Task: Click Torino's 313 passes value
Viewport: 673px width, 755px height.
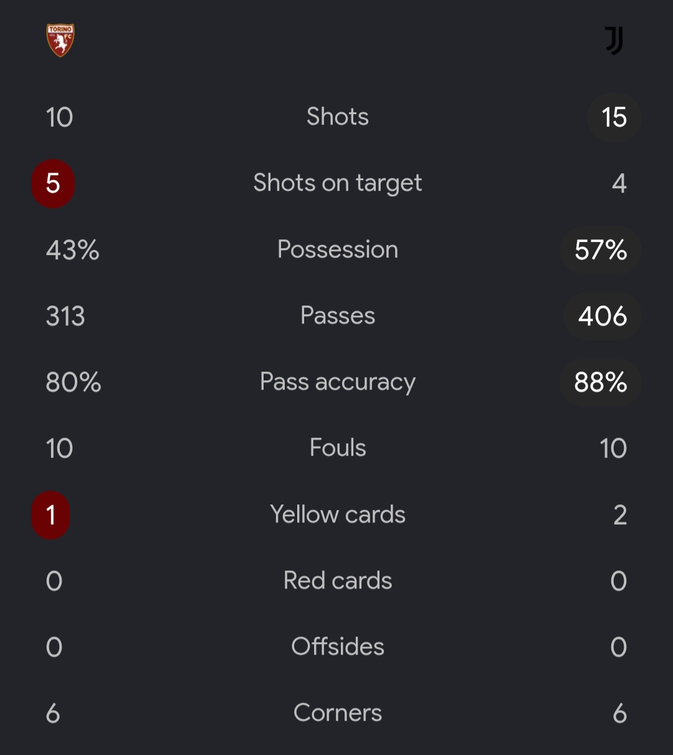Action: tap(65, 316)
